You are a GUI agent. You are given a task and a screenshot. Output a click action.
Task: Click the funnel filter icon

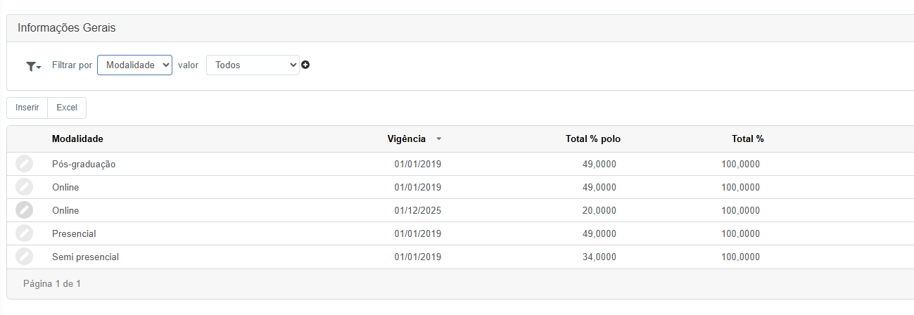pos(32,65)
